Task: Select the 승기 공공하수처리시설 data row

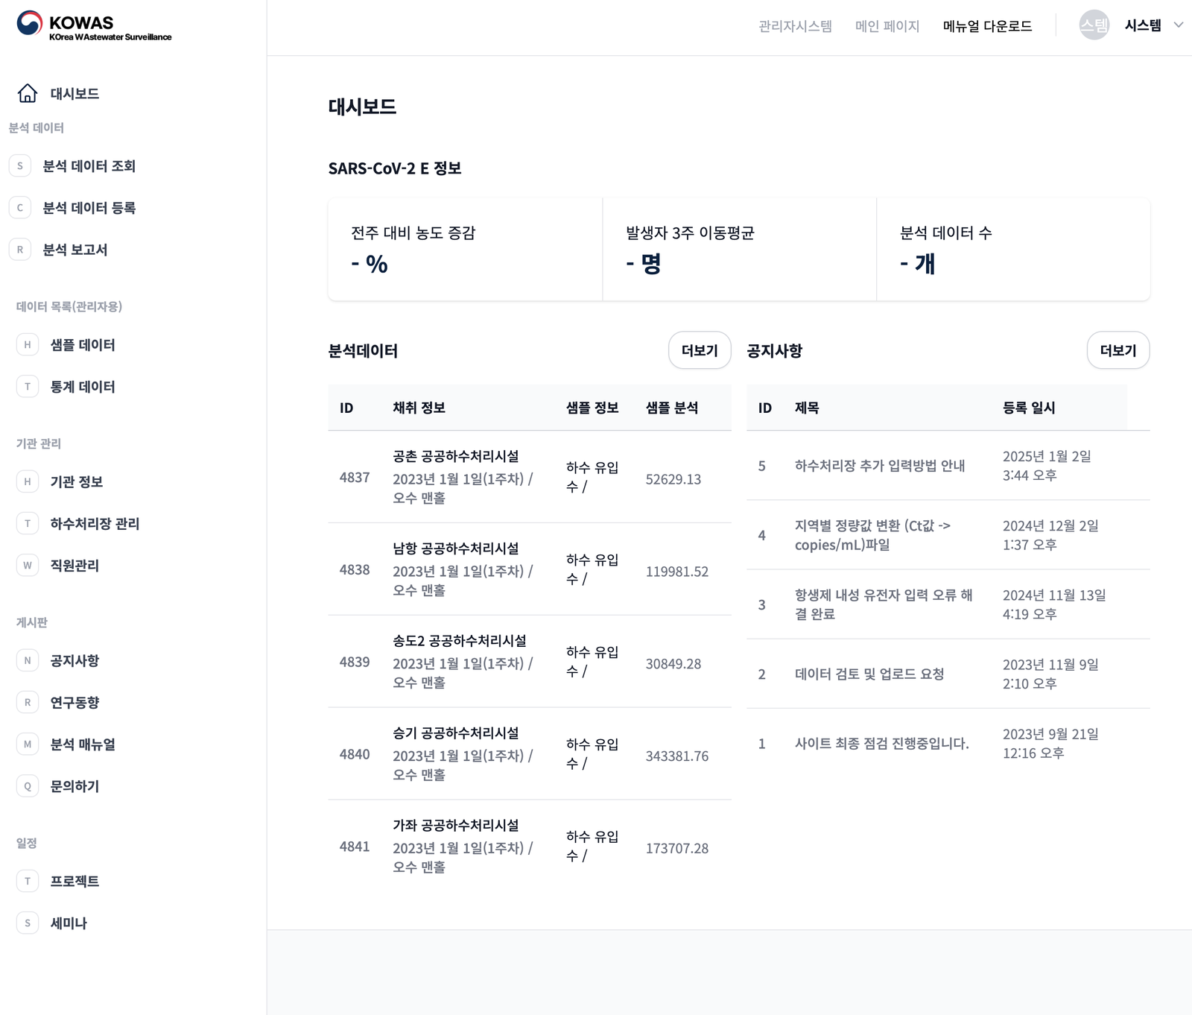Action: 530,754
